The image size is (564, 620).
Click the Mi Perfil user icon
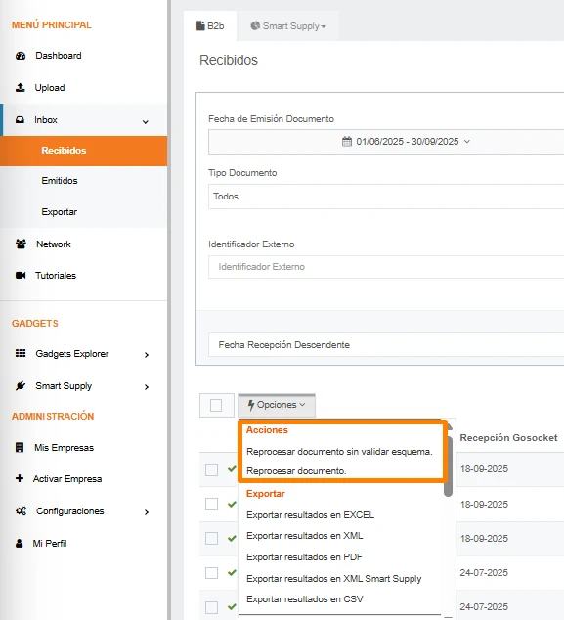point(19,543)
